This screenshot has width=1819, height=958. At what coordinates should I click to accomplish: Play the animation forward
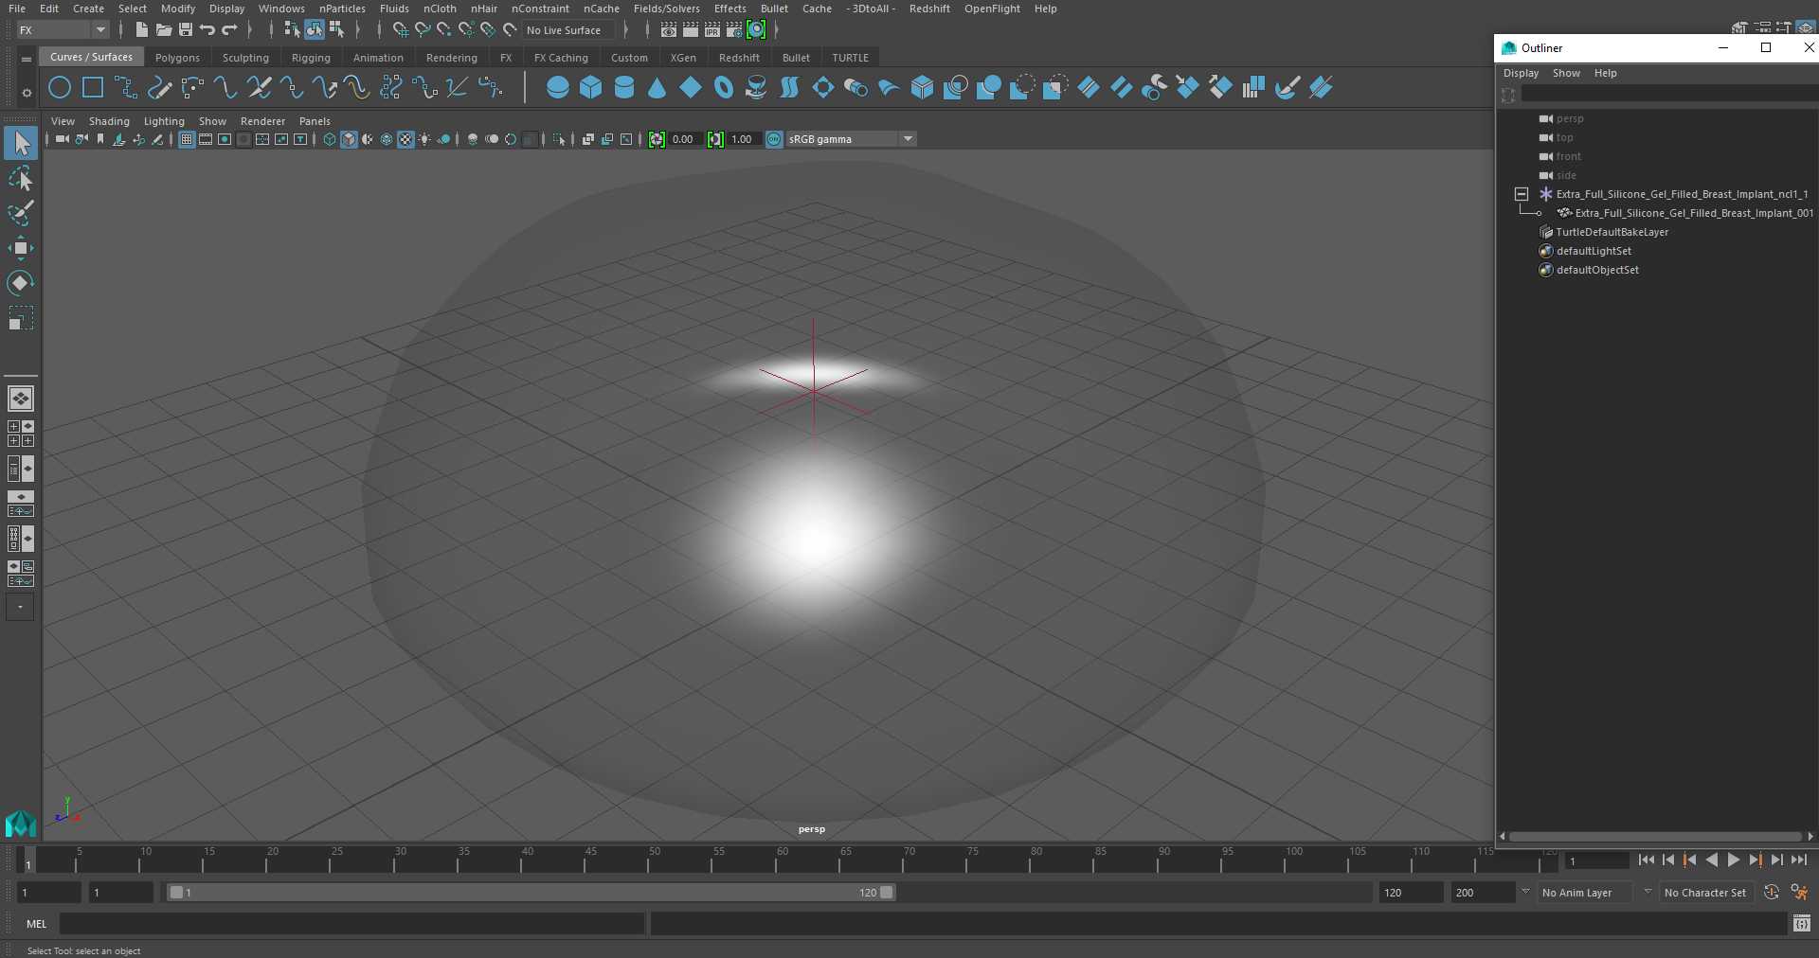click(x=1733, y=860)
